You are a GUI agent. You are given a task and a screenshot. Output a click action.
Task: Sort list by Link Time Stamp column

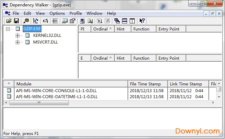pos(186,84)
